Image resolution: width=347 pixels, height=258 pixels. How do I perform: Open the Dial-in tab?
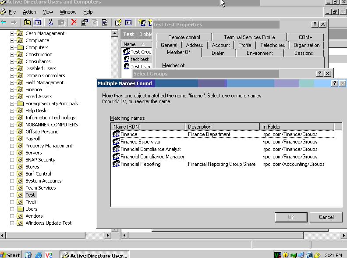218,53
